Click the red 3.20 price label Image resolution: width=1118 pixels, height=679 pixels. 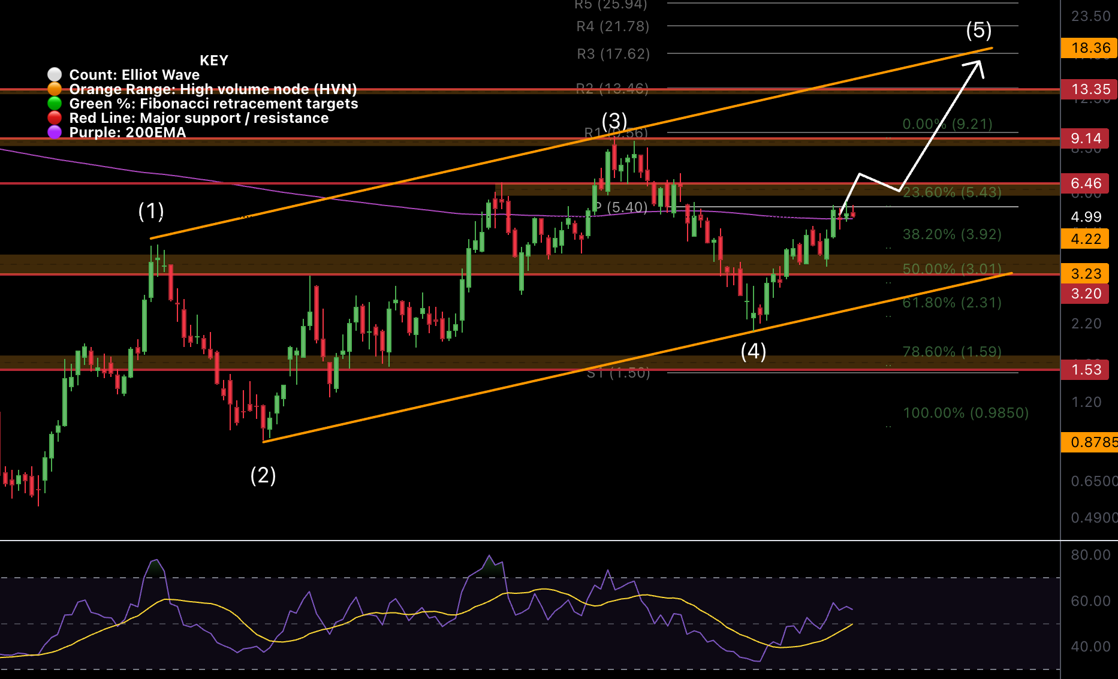point(1085,294)
